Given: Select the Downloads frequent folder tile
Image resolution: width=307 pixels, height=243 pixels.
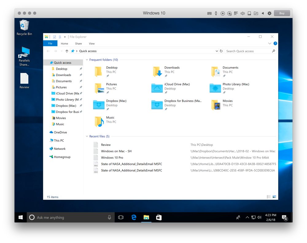Looking at the screenshot, I should pyautogui.click(x=166, y=72).
